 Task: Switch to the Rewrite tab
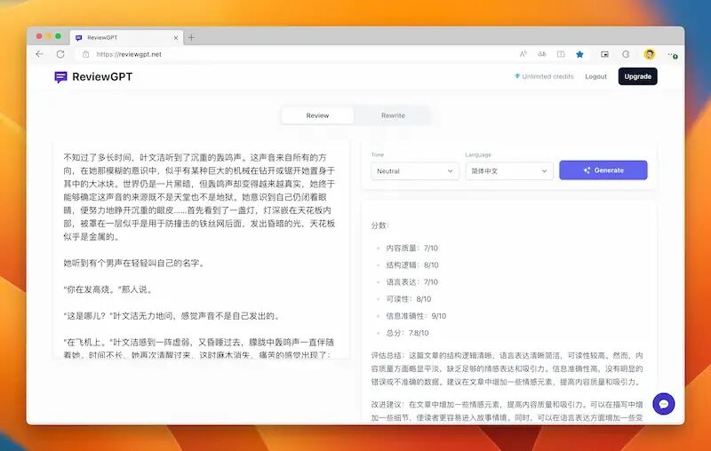tap(393, 115)
